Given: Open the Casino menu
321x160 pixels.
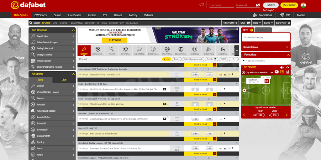Looking at the screenshot, I should click(57, 15).
